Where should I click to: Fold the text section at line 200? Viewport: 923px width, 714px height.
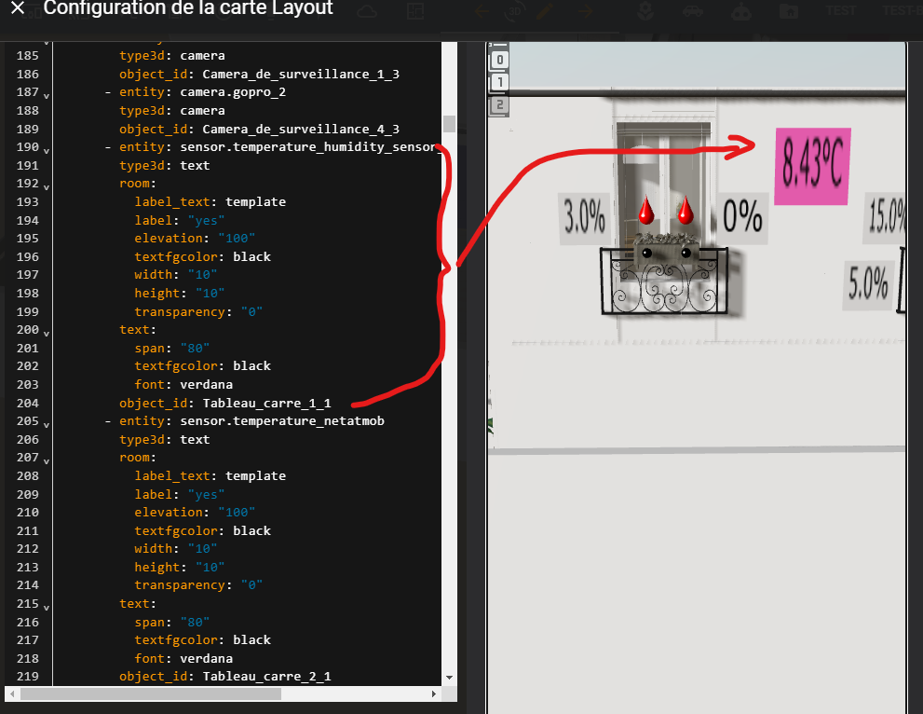pyautogui.click(x=46, y=332)
